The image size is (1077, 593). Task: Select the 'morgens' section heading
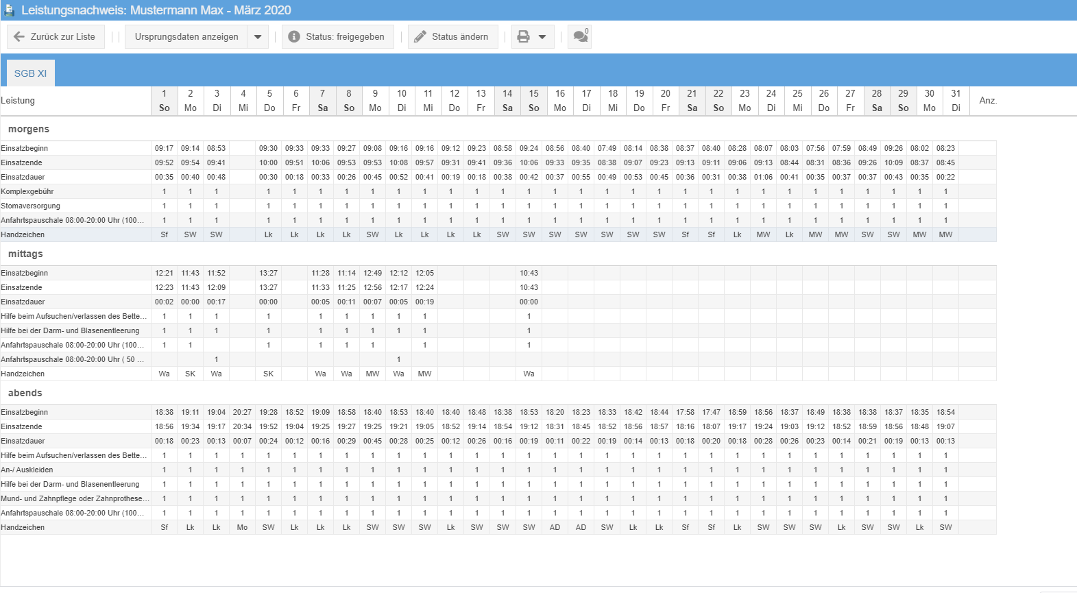[x=29, y=129]
